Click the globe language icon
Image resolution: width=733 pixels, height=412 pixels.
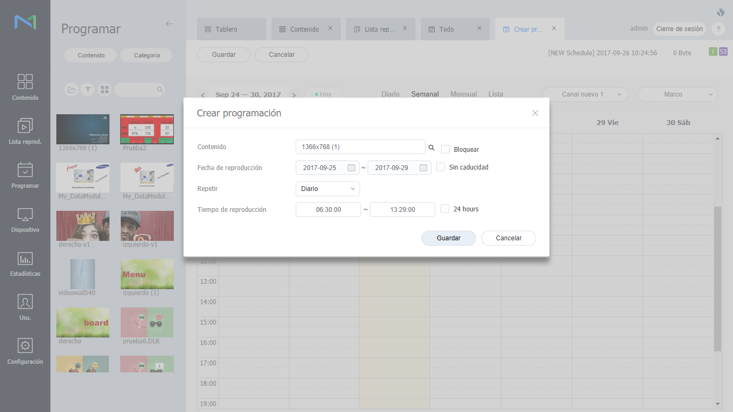point(721,12)
